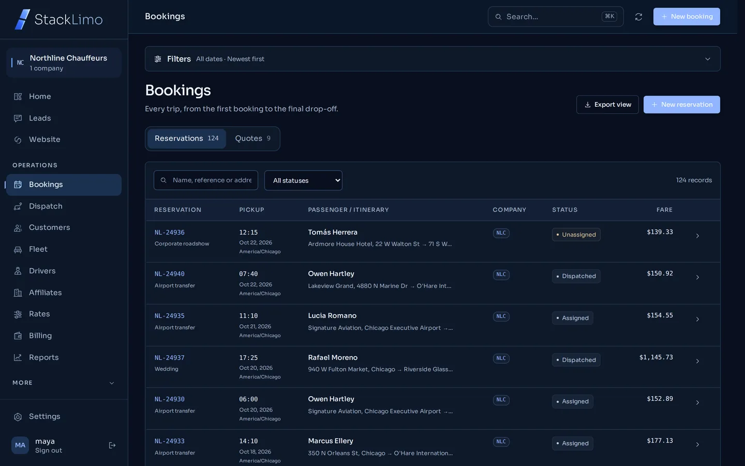Screen dimensions: 745x466
Task: Click the Affiliates building icon
Action: click(18, 293)
